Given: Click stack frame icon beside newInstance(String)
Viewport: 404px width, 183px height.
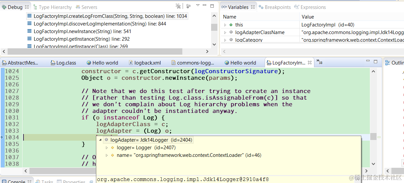Looking at the screenshot, I should 29,31.
